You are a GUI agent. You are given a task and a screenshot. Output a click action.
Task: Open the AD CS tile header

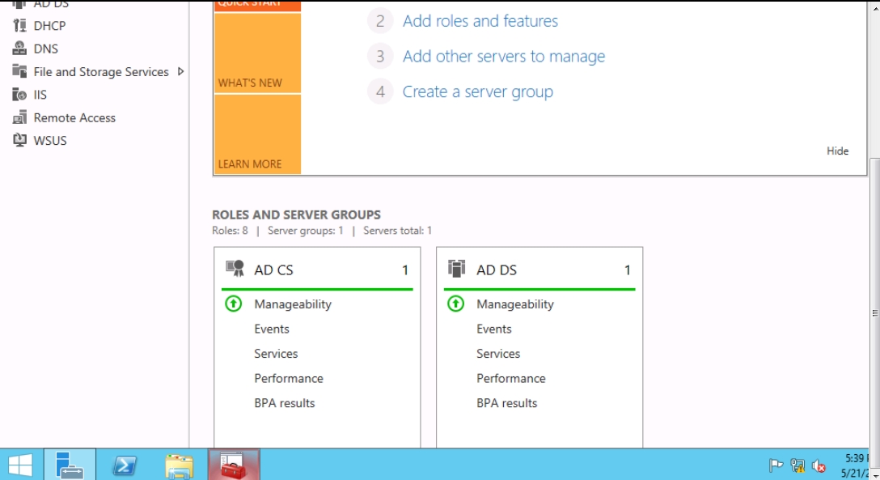tap(273, 270)
